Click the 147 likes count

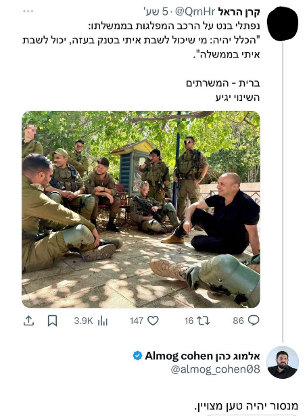point(137,321)
